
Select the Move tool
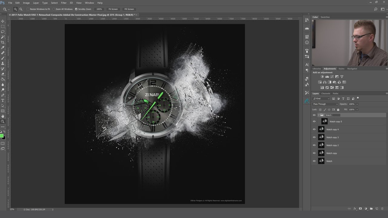tap(3, 21)
